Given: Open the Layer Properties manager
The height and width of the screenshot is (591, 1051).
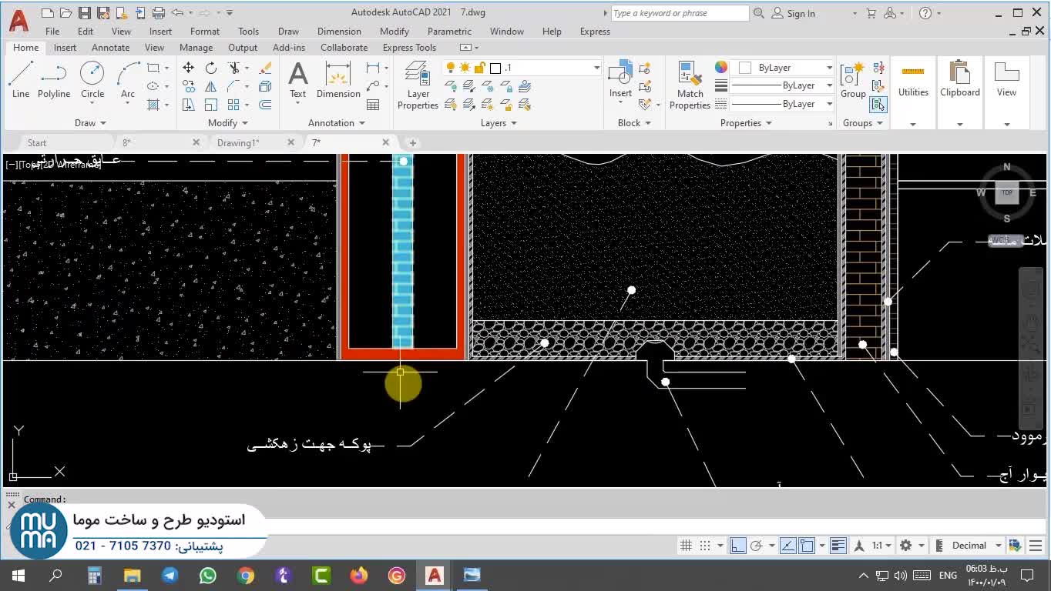Looking at the screenshot, I should [x=418, y=85].
